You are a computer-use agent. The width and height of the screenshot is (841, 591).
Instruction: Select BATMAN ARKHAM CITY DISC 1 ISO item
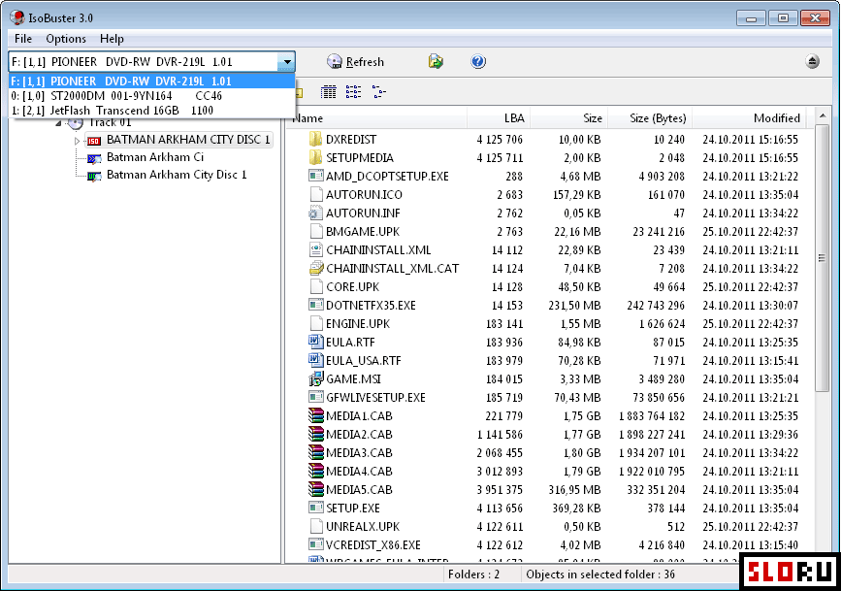[x=188, y=140]
